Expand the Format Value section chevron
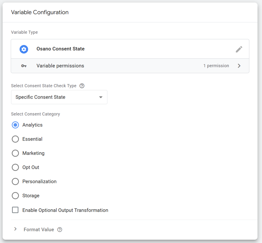This screenshot has height=243, width=262. point(15,229)
